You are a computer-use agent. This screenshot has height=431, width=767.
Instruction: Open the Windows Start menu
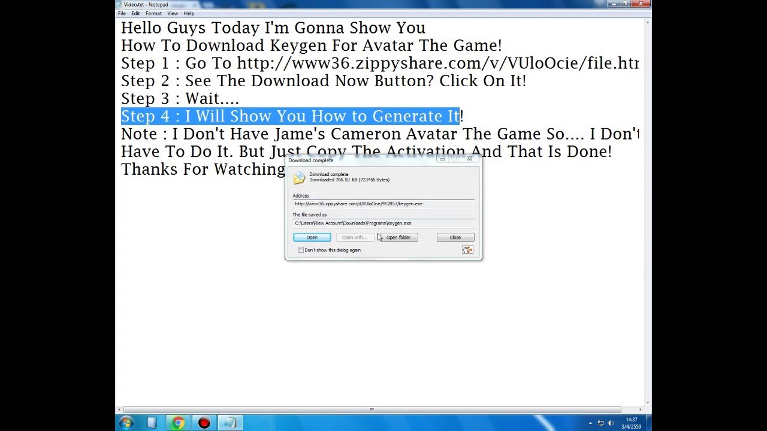(126, 423)
